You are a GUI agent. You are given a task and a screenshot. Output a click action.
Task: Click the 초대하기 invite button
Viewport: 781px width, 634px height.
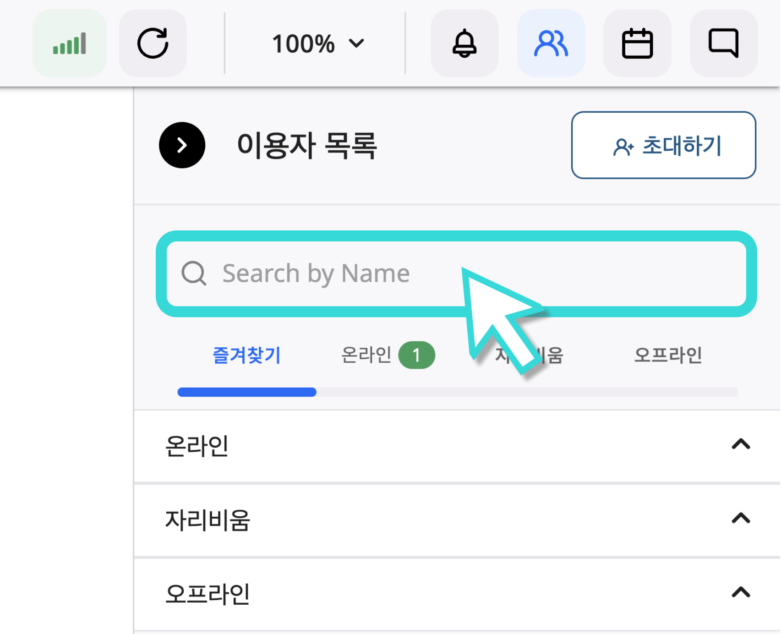pyautogui.click(x=663, y=145)
